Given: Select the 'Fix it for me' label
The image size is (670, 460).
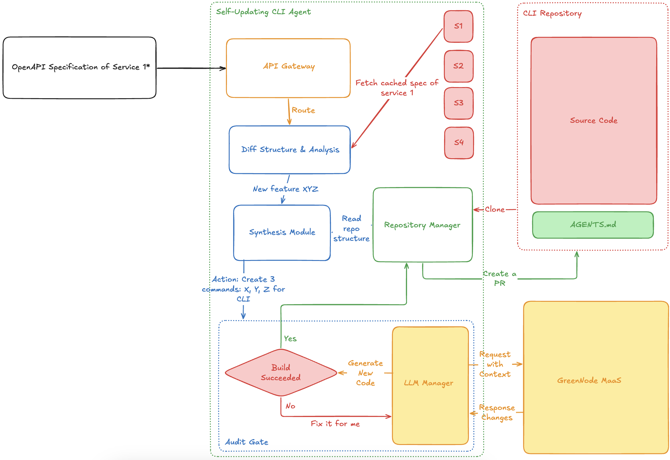Looking at the screenshot, I should pyautogui.click(x=335, y=424).
